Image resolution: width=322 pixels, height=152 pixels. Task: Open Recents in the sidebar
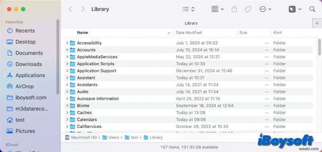(x=21, y=31)
